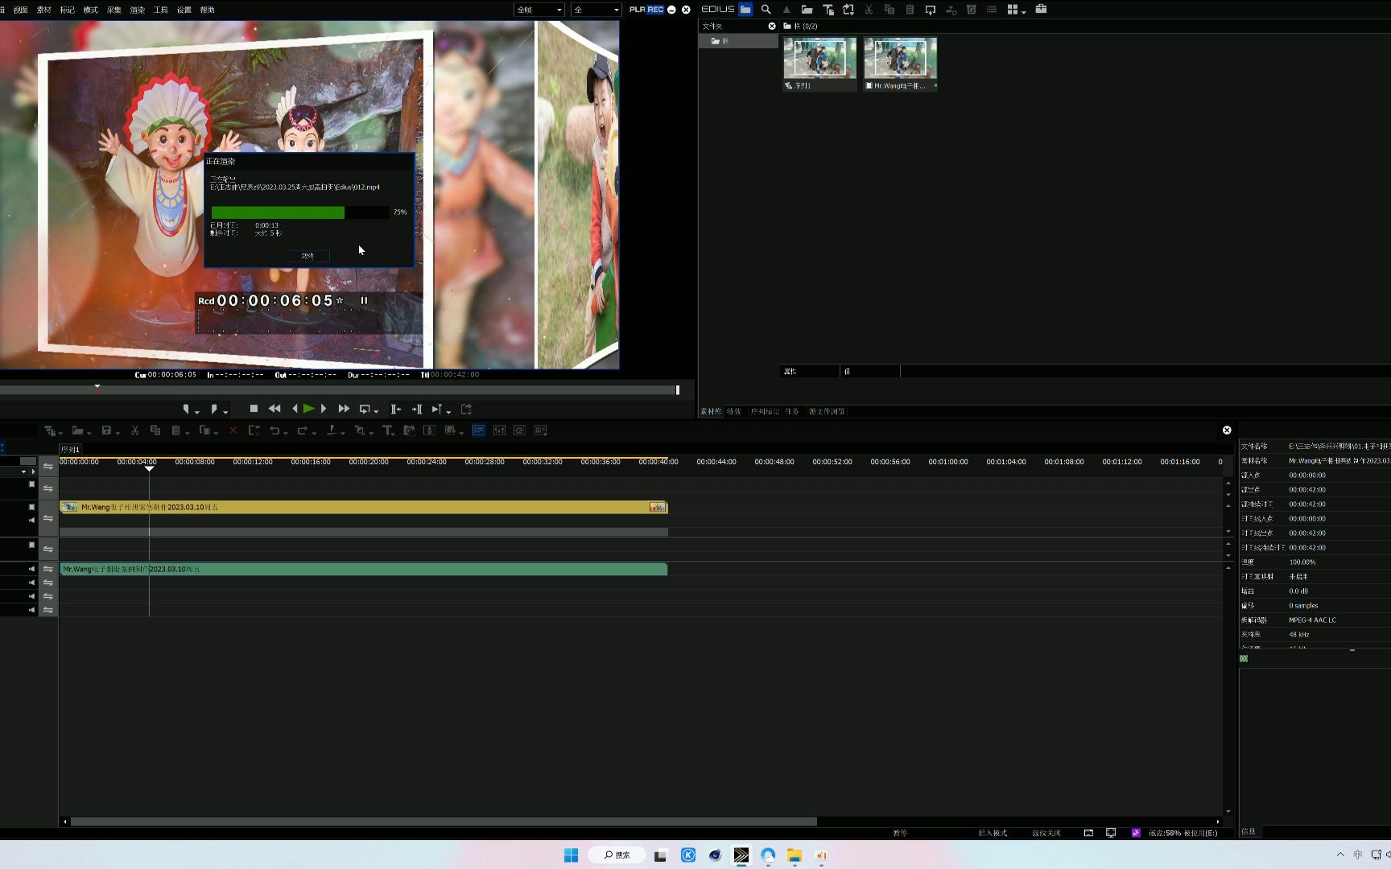
Task: Cancel rendering in the 正在渲染 dialog
Action: pyautogui.click(x=308, y=256)
